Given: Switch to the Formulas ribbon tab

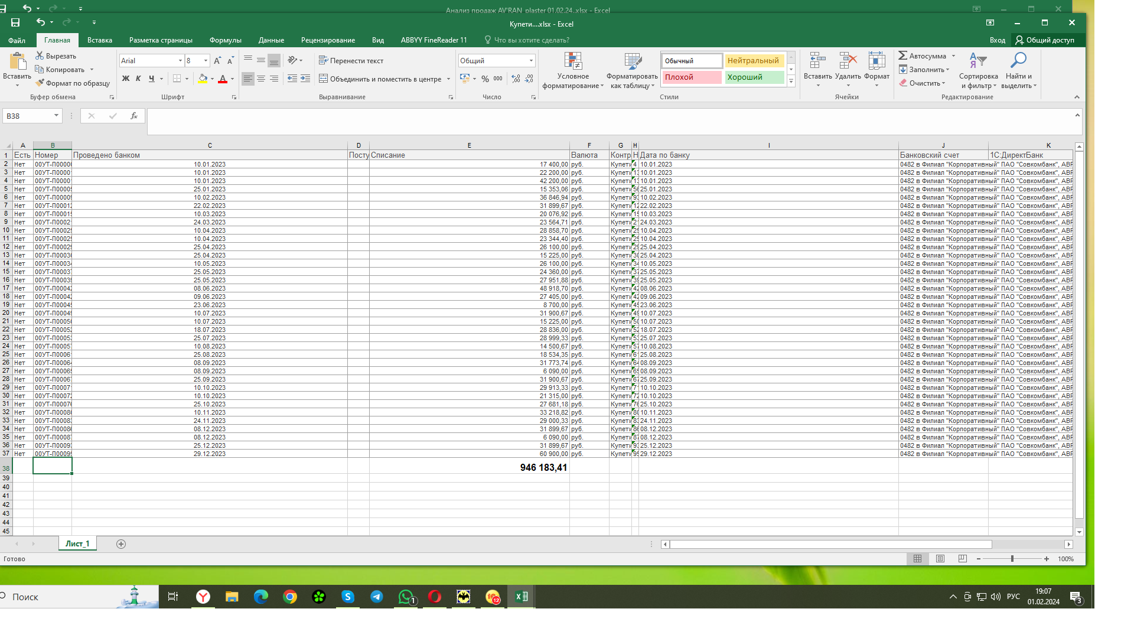Looking at the screenshot, I should pos(225,40).
